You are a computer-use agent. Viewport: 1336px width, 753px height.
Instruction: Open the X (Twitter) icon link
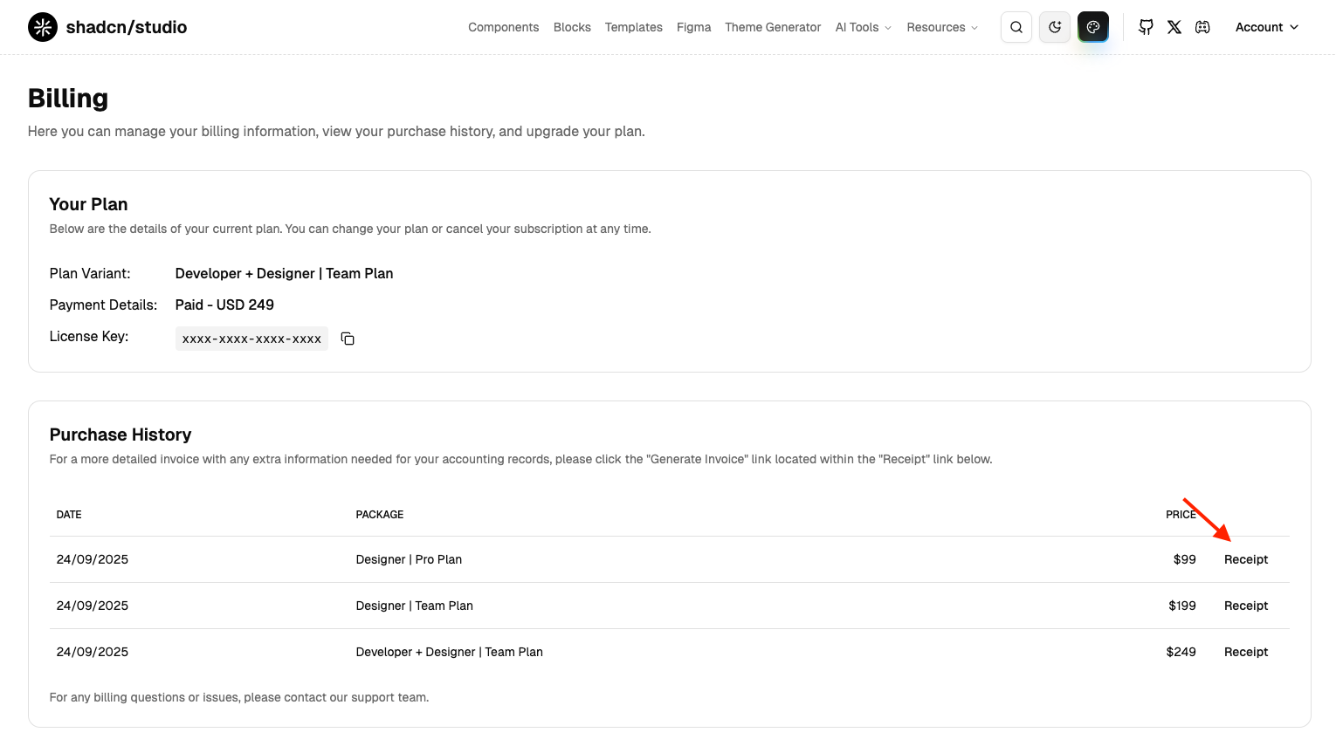coord(1174,27)
